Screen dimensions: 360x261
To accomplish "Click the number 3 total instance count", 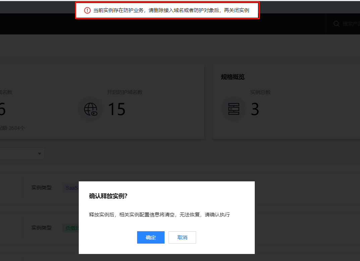I will (255, 109).
